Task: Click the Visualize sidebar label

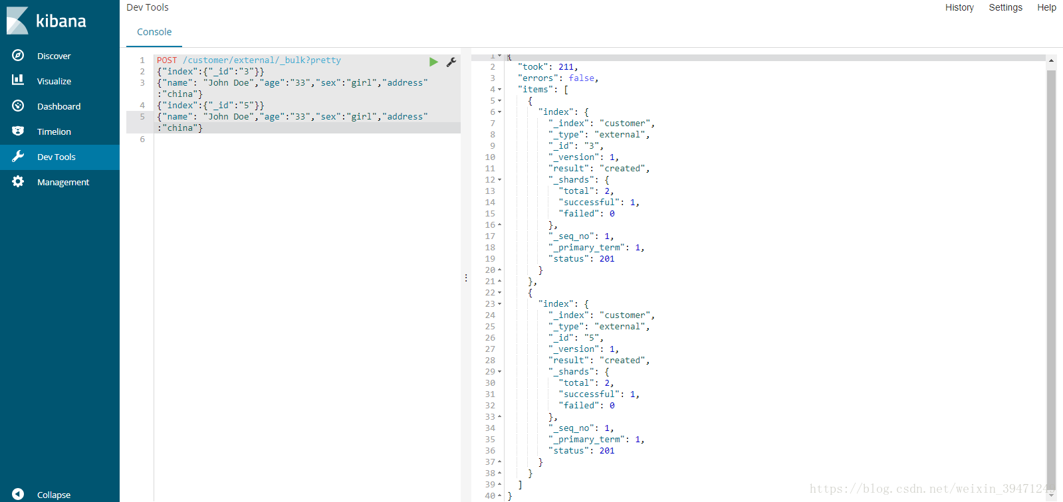Action: [54, 82]
